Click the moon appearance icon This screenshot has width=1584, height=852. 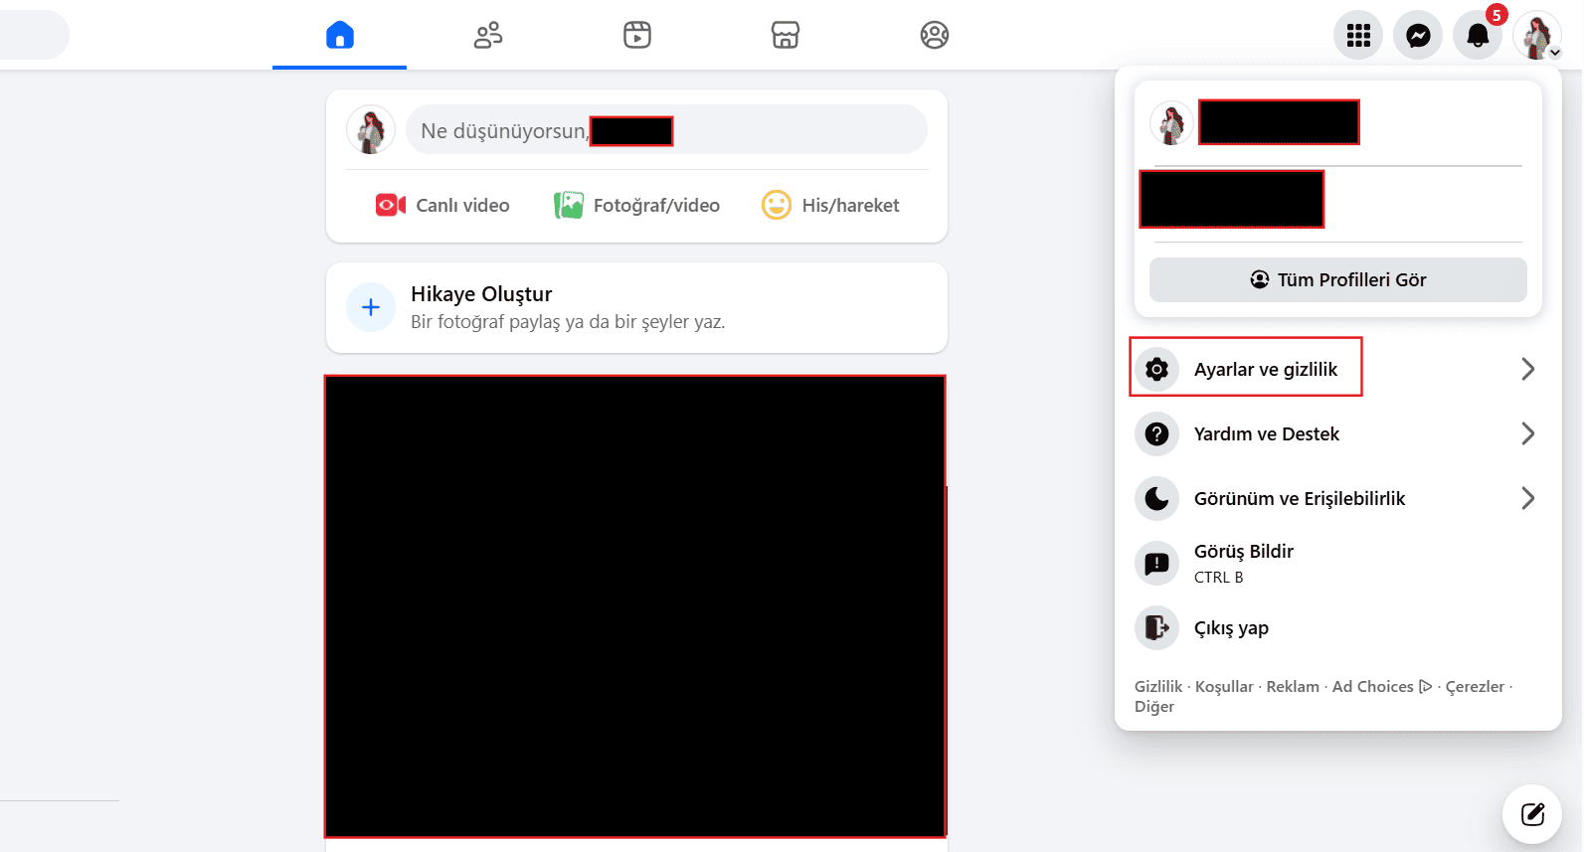(1156, 498)
